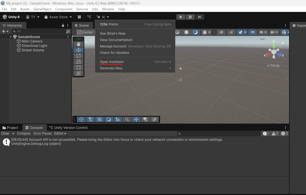The image size is (306, 195).
Task: Open the Hierarchy add (+) dropdown
Action: (x=5, y=31)
